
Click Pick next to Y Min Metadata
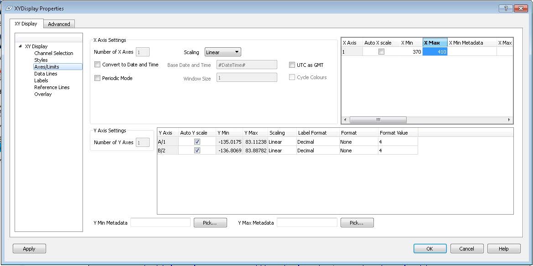click(210, 222)
